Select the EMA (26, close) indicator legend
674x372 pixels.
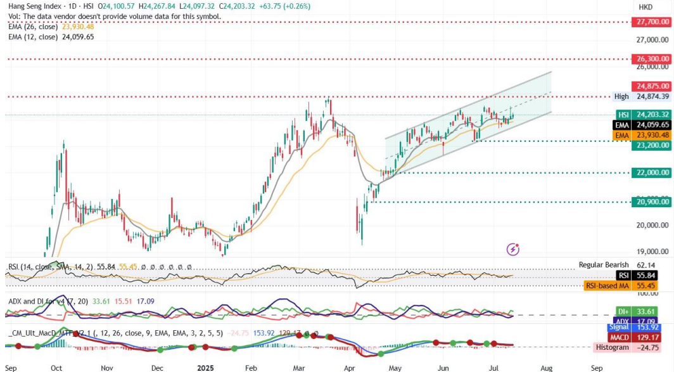51,27
